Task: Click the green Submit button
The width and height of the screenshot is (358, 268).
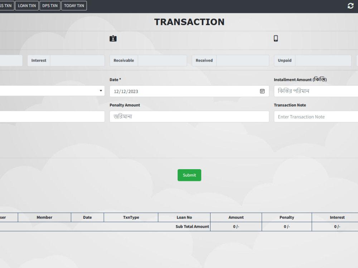Action: tap(189, 175)
